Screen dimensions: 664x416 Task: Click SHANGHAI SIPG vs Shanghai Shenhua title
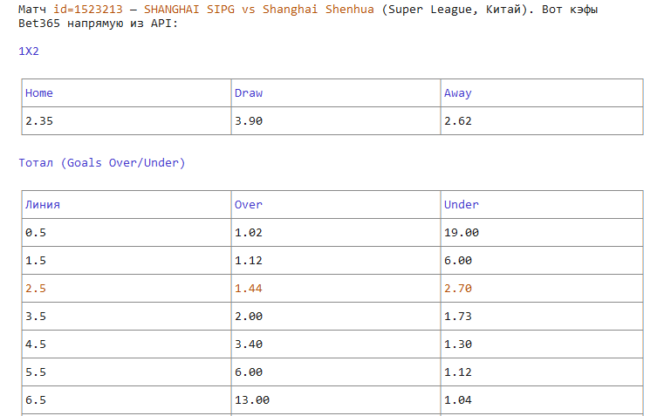[259, 10]
